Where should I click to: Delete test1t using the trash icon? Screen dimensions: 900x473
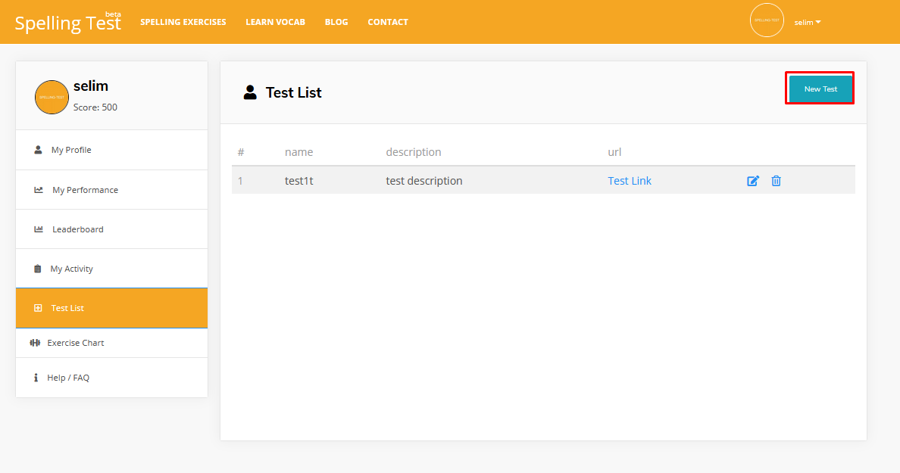tap(776, 181)
